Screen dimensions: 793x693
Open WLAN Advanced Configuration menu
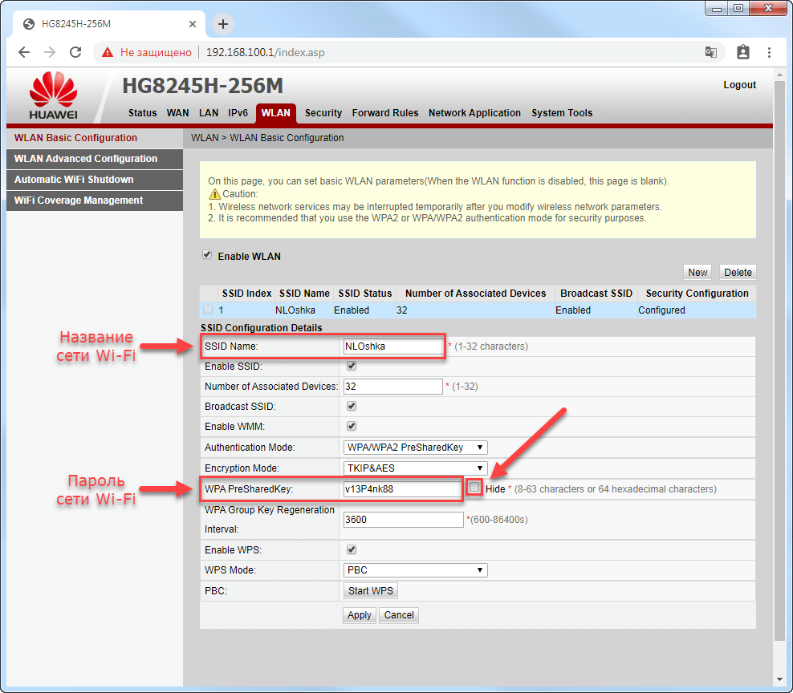[86, 159]
